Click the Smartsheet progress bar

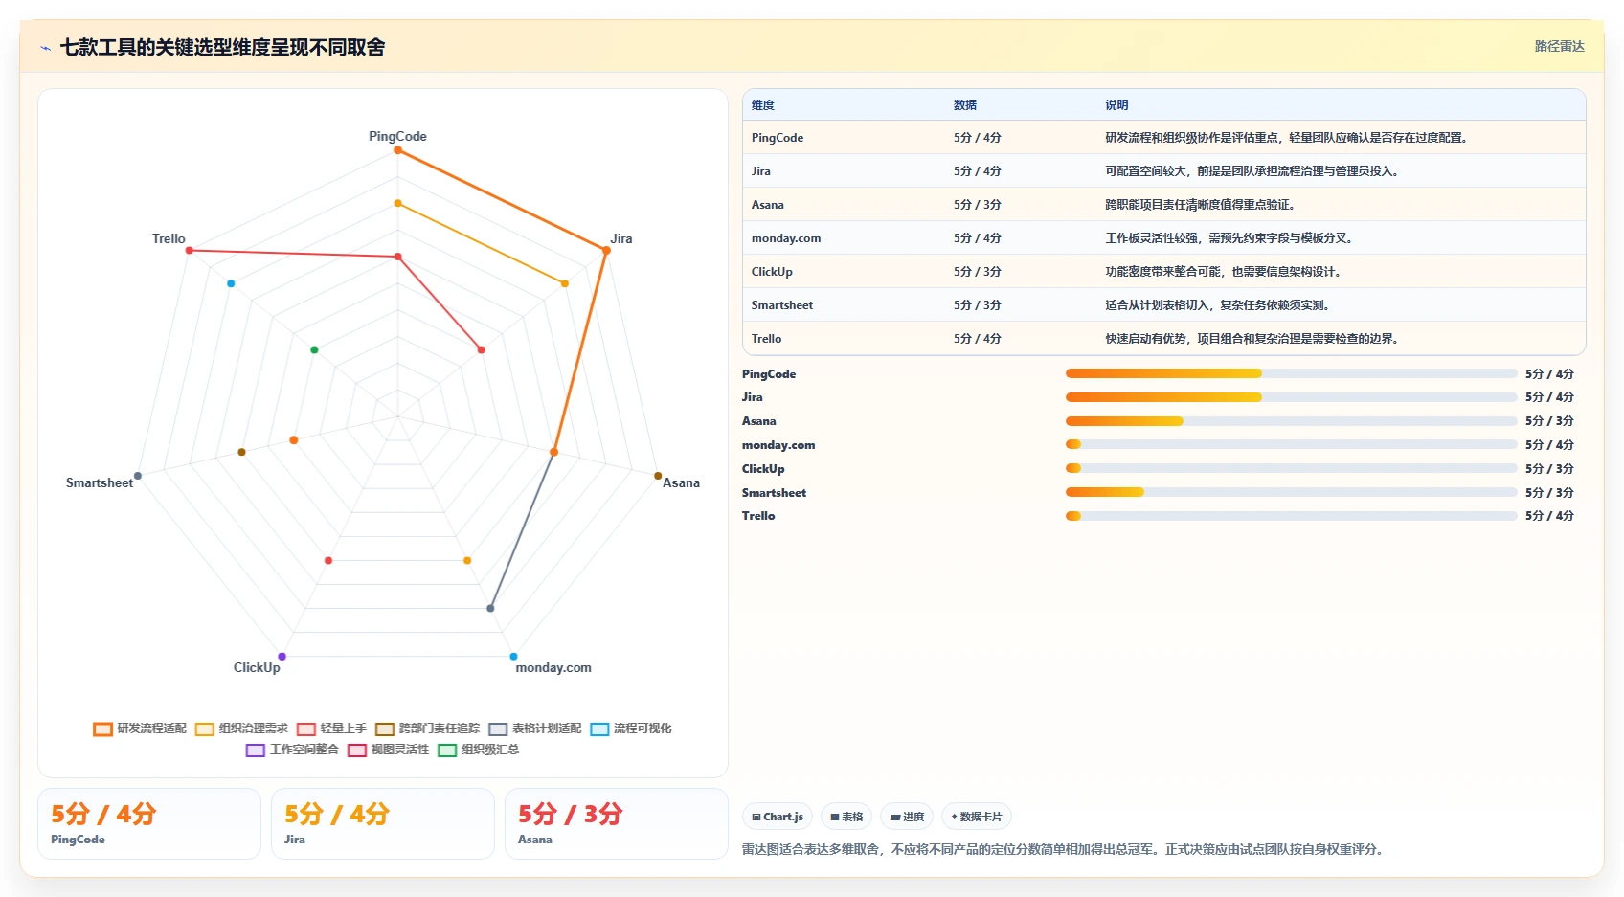tap(1291, 492)
